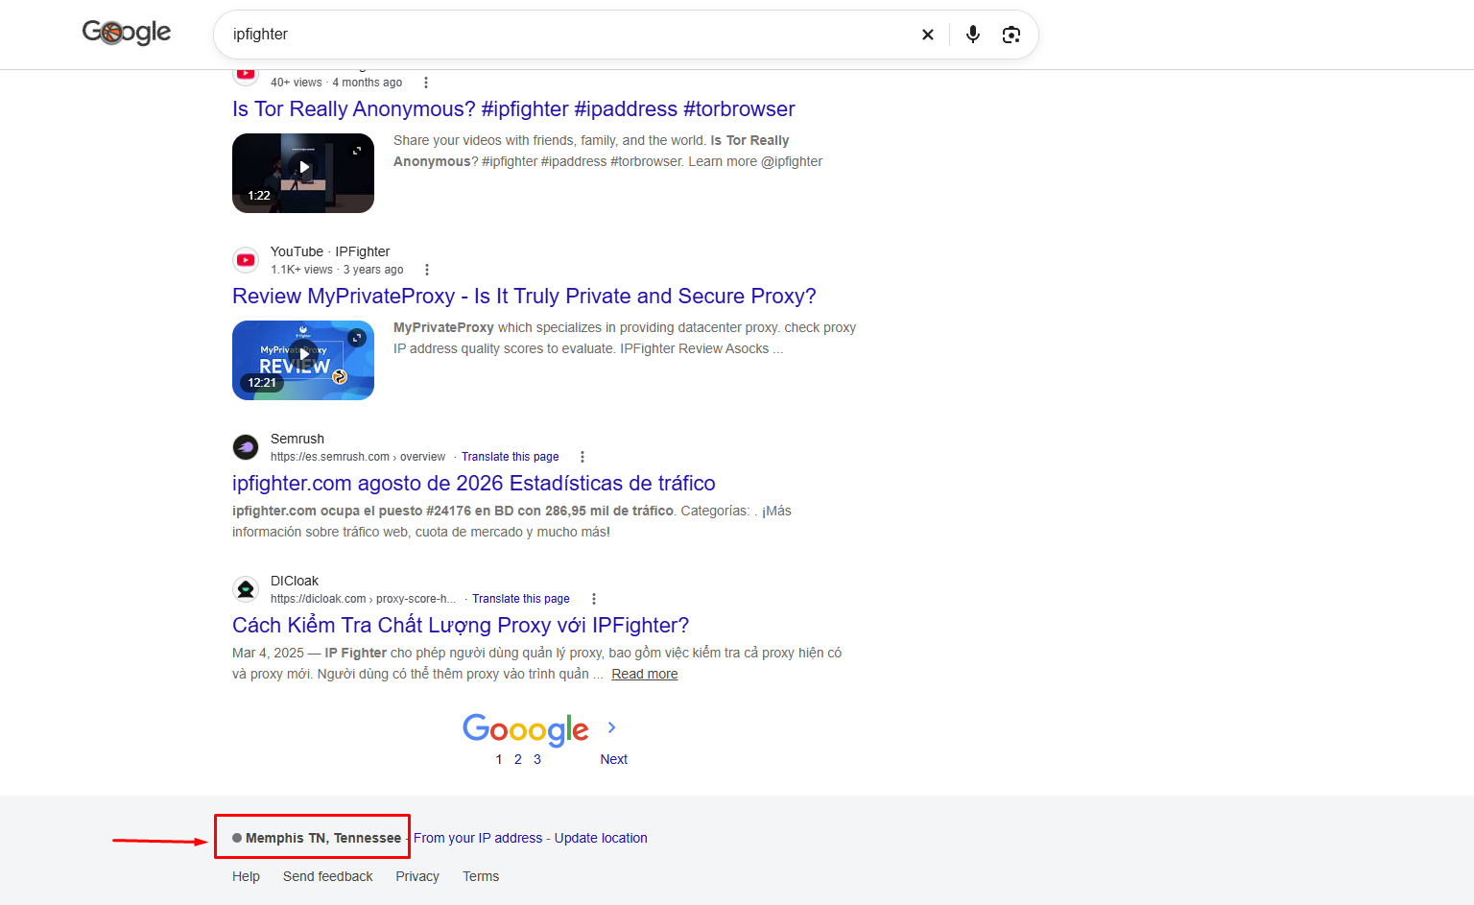Go to results page 3
This screenshot has width=1474, height=905.
pos(537,759)
